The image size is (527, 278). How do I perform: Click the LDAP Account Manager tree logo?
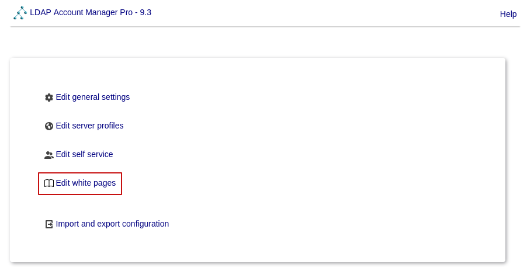20,13
